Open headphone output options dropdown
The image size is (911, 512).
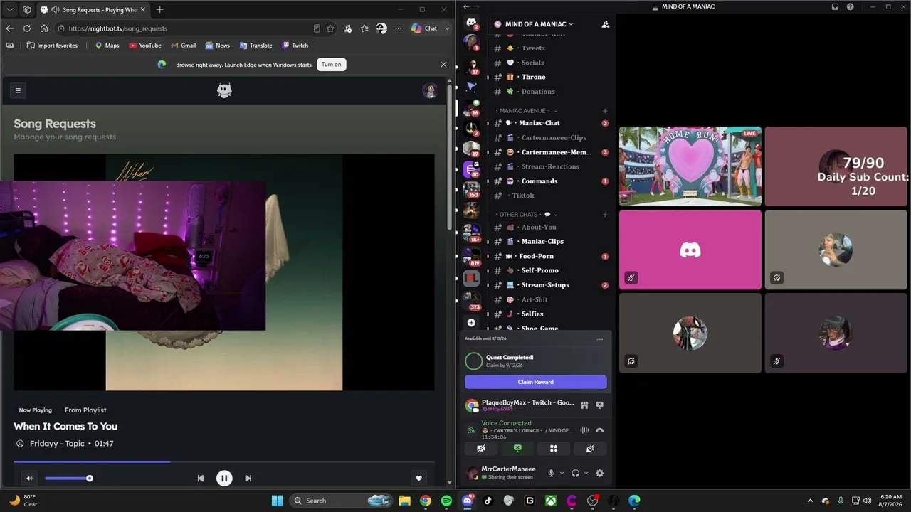(x=586, y=473)
